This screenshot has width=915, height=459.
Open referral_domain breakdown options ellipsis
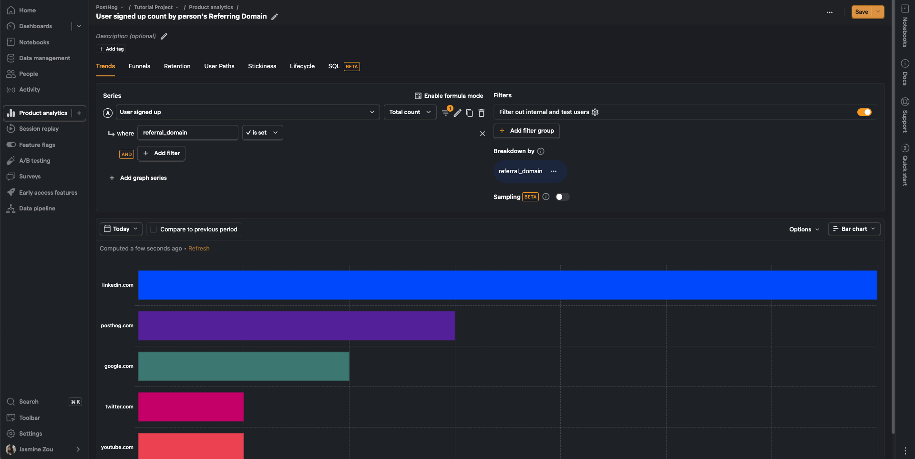tap(554, 171)
